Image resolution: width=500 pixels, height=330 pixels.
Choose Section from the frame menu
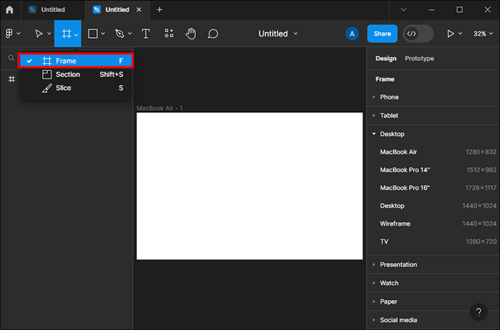click(x=68, y=74)
